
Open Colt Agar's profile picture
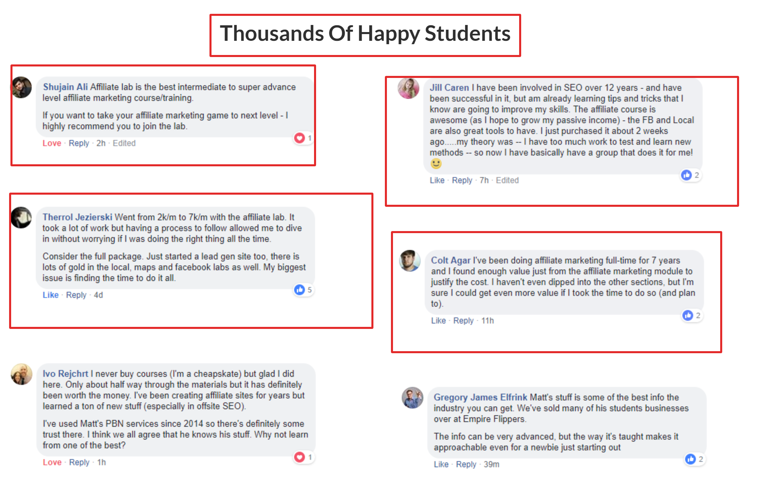coord(410,261)
